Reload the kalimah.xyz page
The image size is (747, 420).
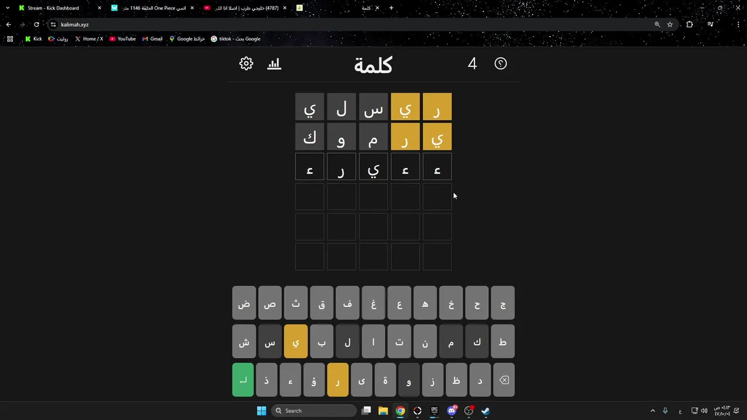36,24
